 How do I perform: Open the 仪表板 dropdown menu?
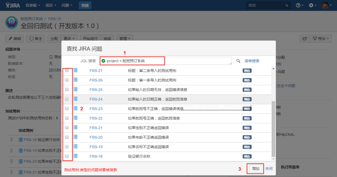(33, 5)
